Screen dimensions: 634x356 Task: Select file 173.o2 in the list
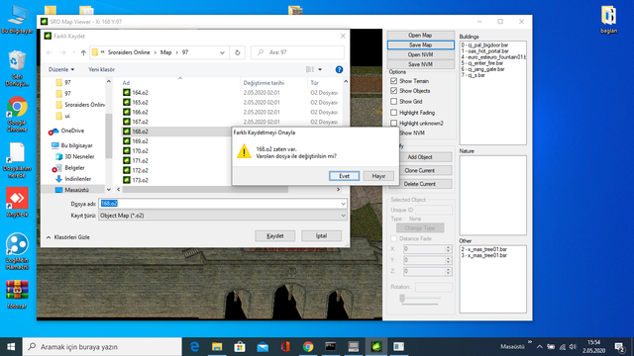(x=140, y=180)
